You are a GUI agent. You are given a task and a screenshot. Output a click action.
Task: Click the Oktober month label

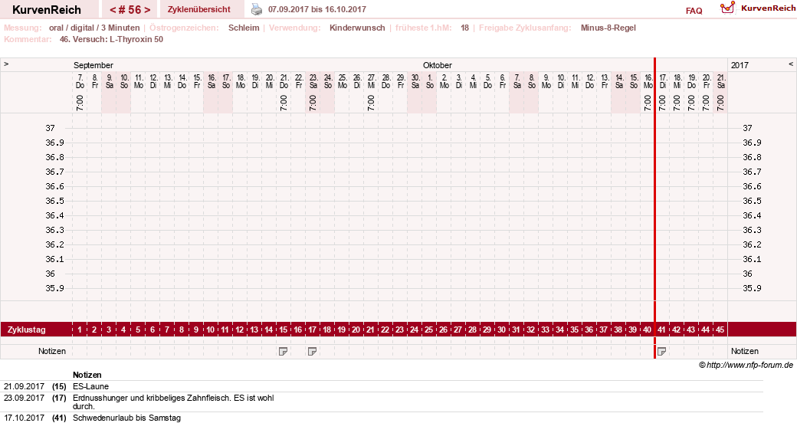click(437, 65)
